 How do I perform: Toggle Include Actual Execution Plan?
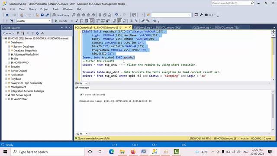point(98,21)
